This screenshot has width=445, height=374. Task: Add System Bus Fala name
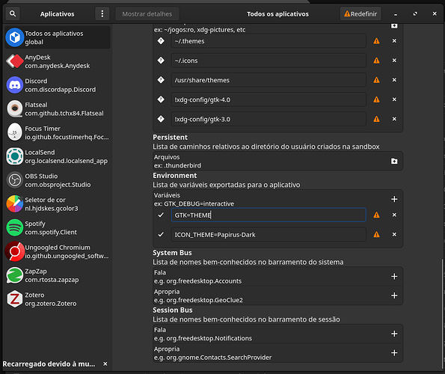(394, 276)
